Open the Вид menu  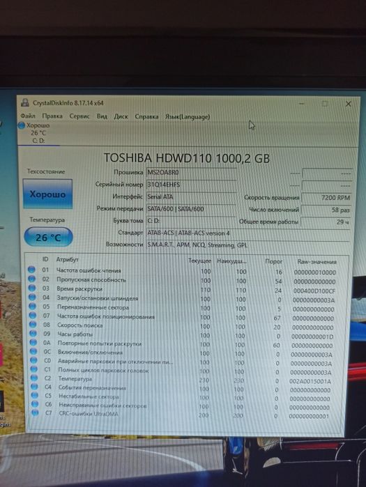click(102, 116)
